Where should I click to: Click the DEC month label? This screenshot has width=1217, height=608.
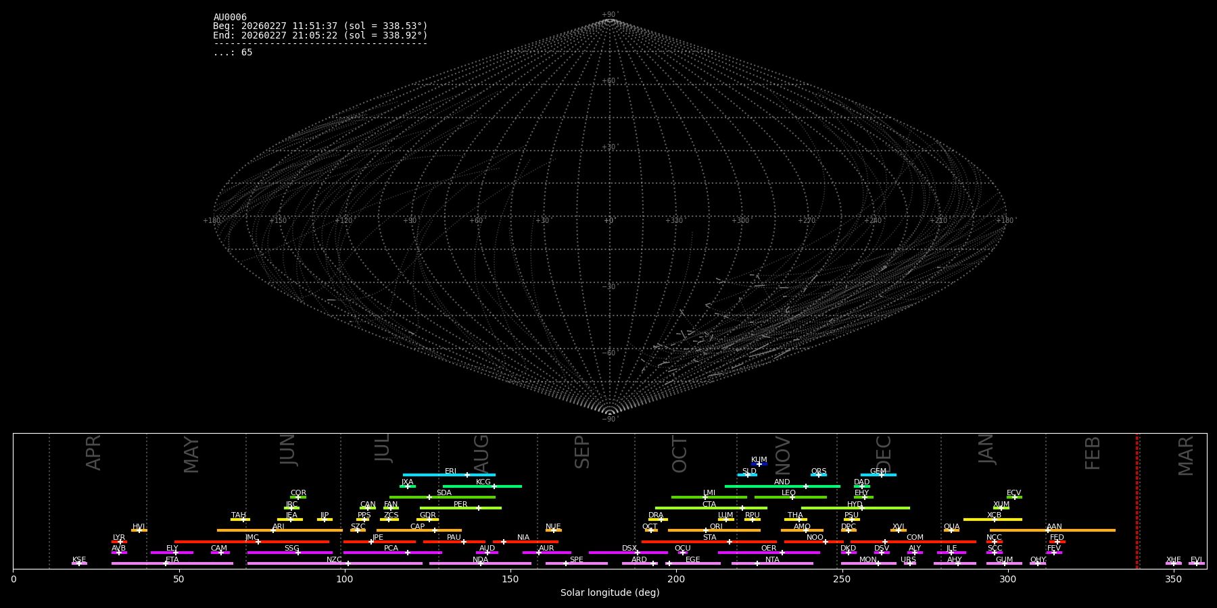[884, 454]
